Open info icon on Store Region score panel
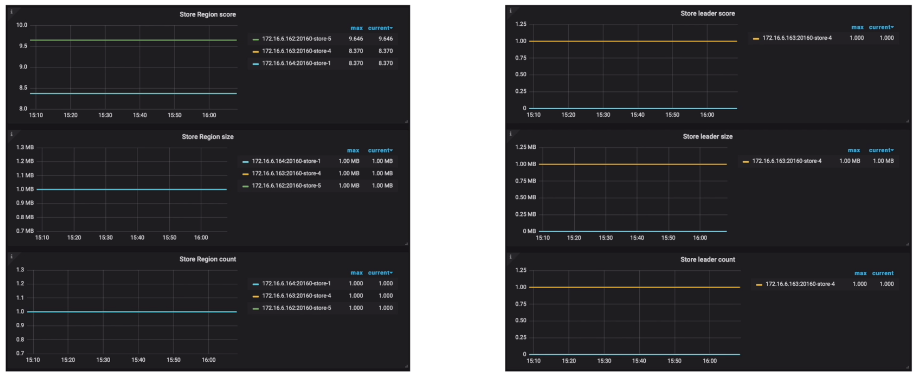This screenshot has height=372, width=916. [11, 11]
